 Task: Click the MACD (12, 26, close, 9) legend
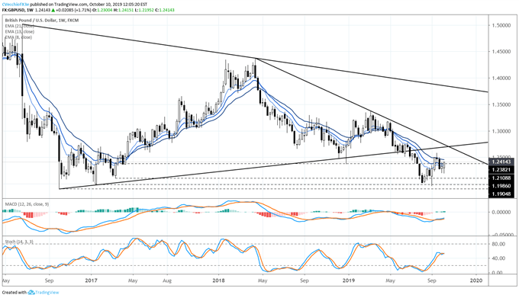click(27, 204)
